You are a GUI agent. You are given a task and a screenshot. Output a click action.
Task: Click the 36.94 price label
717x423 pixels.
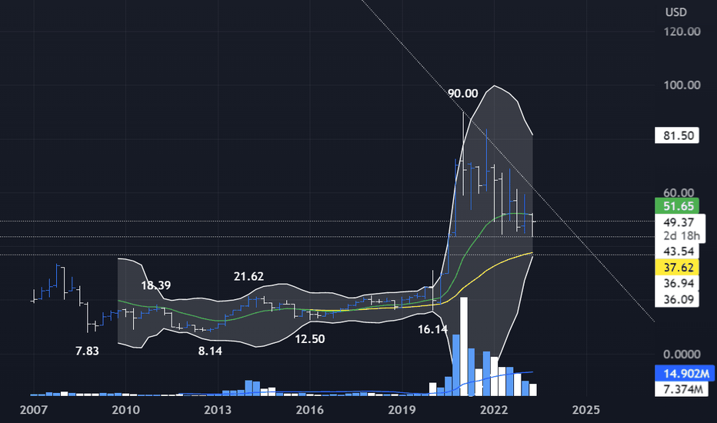[x=677, y=283]
